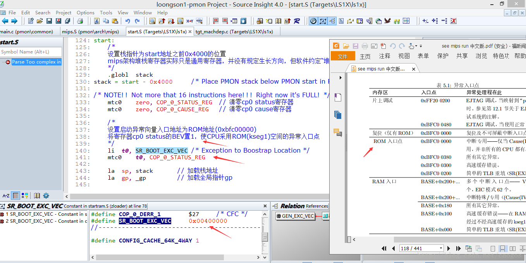Open symbol panel settings gear icon
Screen dimensions: 526x263
46,196
